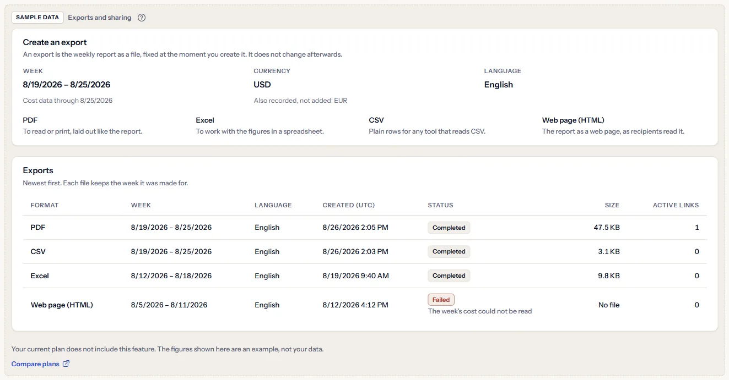The width and height of the screenshot is (729, 380).
Task: Click the Cost data through 8/25/2026 note
Action: 68,101
